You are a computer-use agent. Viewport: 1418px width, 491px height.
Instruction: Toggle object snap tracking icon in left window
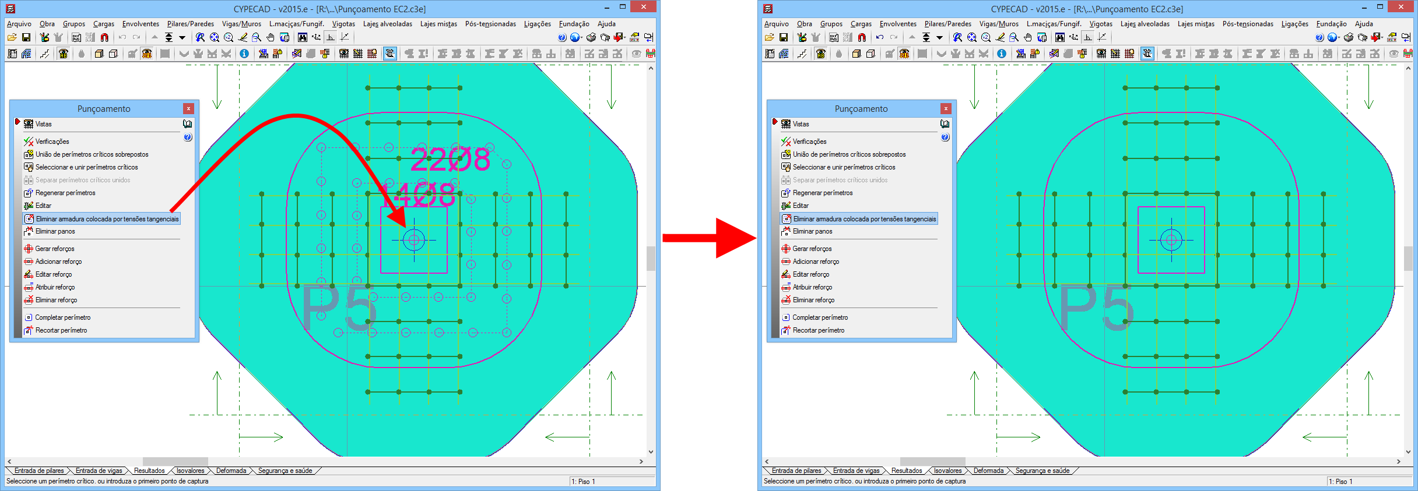345,37
